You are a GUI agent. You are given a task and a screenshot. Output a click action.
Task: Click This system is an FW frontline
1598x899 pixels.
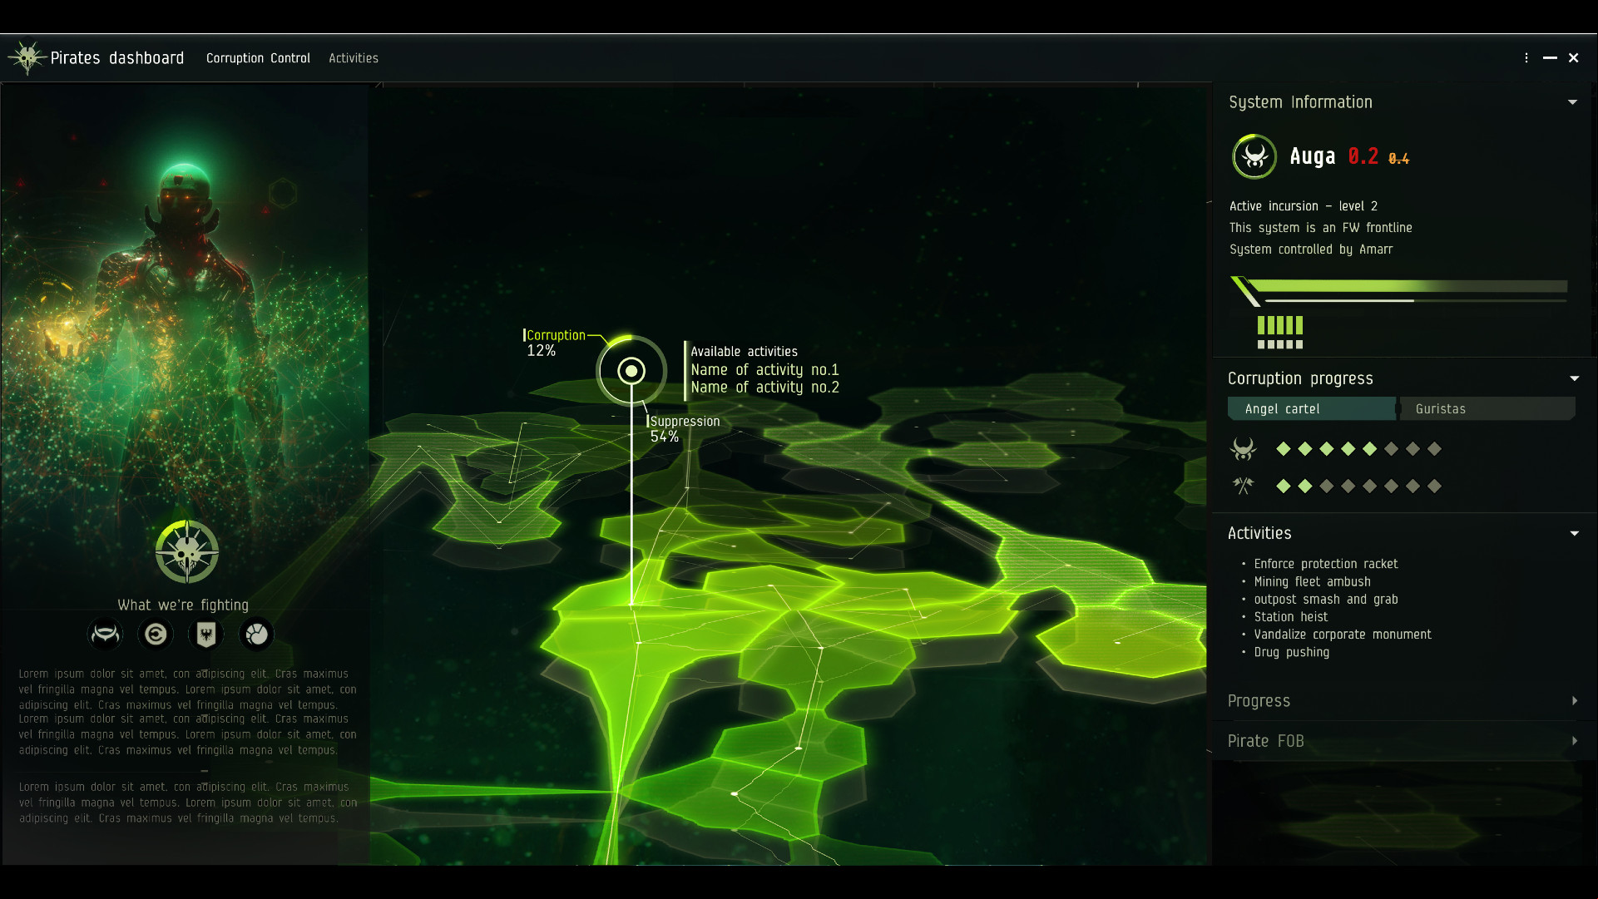point(1321,228)
